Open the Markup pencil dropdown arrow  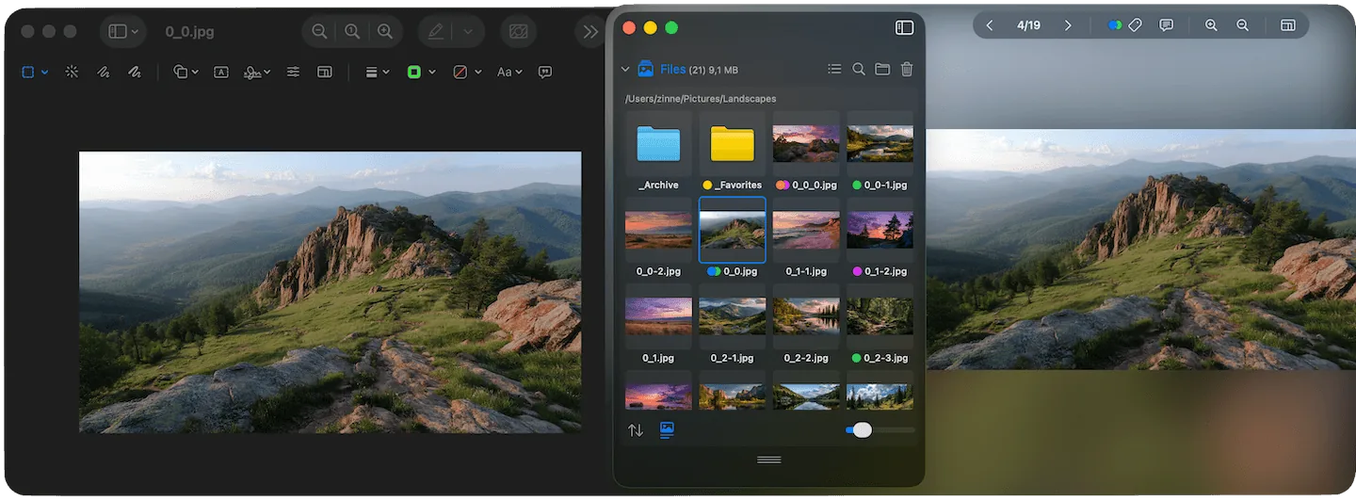[468, 31]
